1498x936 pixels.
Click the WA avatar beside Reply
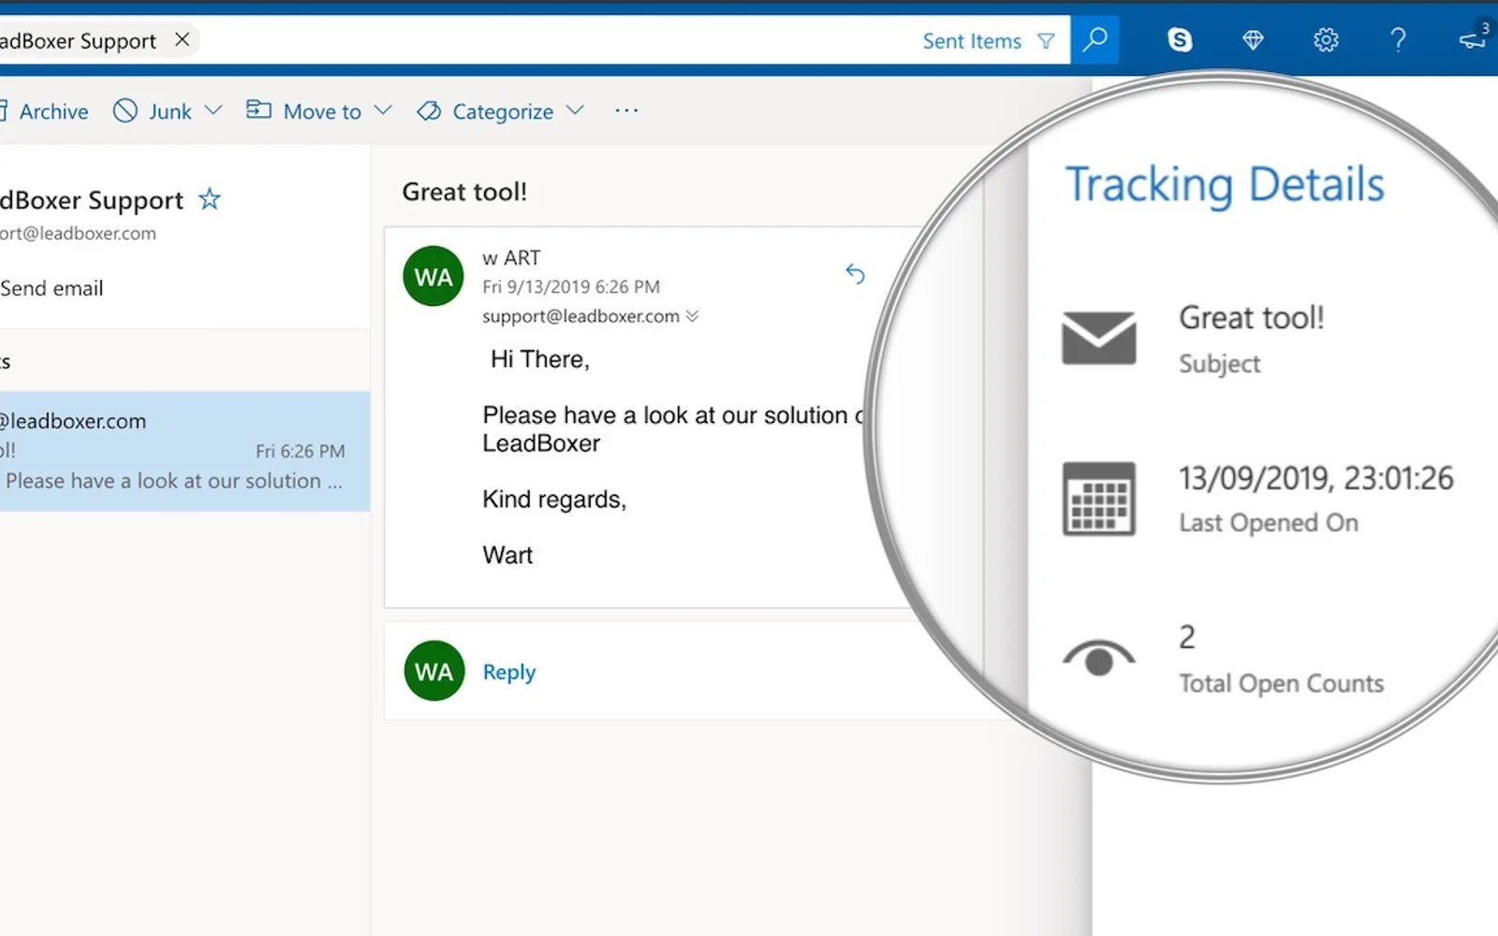coord(434,671)
